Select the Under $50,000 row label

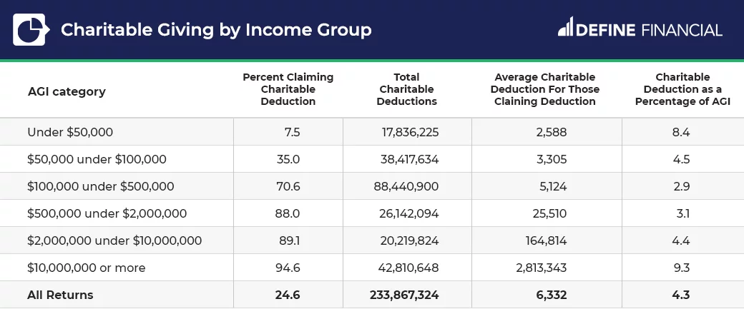click(70, 132)
